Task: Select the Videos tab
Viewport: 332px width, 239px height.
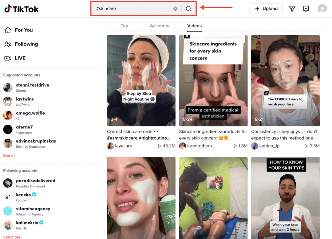Action: [x=194, y=26]
